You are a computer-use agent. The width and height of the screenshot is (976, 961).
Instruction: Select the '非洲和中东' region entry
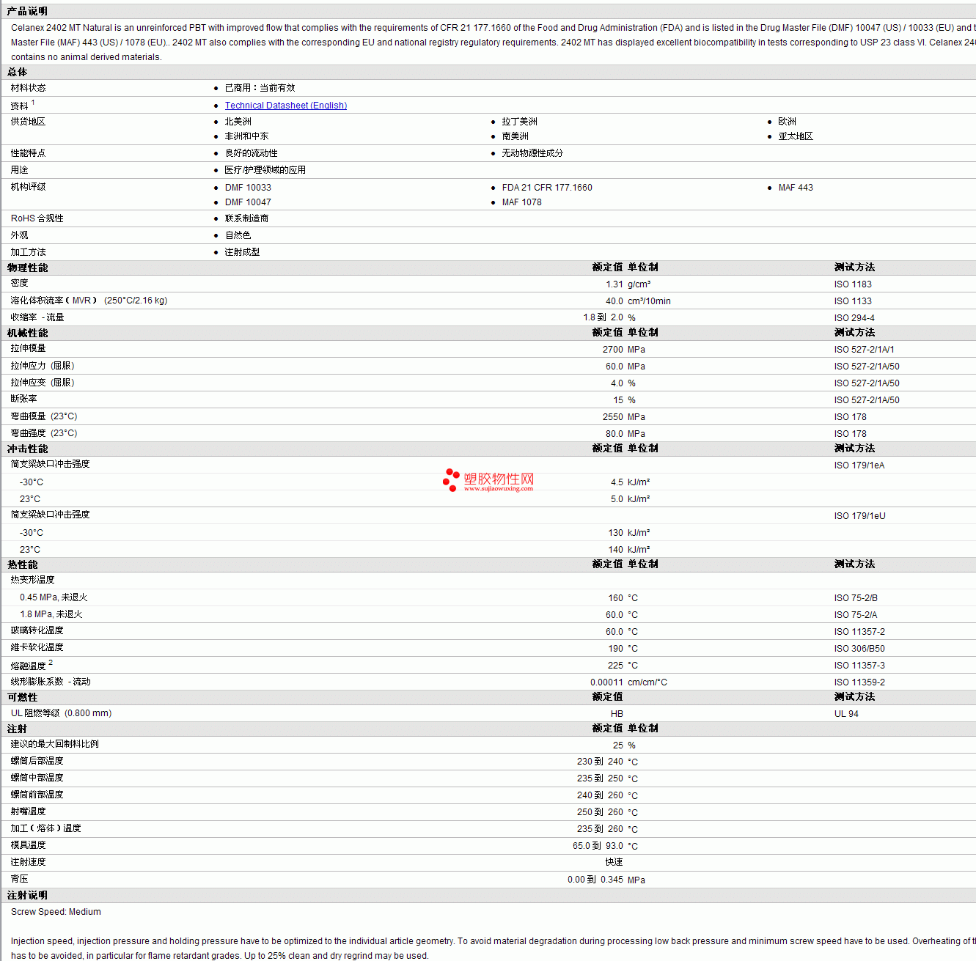(246, 136)
